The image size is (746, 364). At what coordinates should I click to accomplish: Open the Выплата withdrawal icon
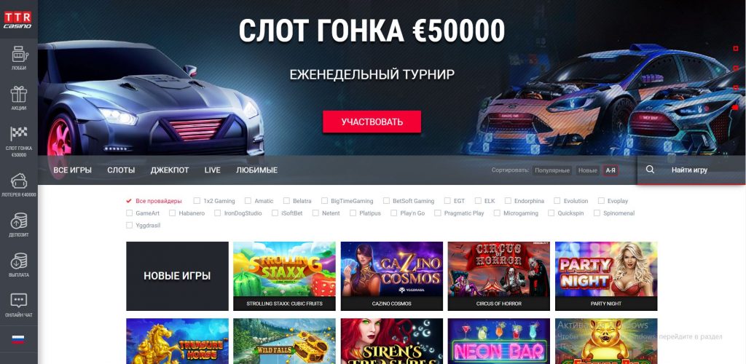19,261
